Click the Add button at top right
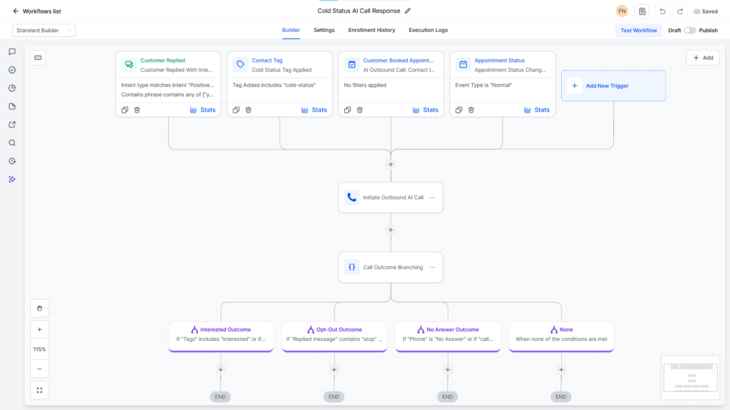730x410 pixels. point(703,58)
